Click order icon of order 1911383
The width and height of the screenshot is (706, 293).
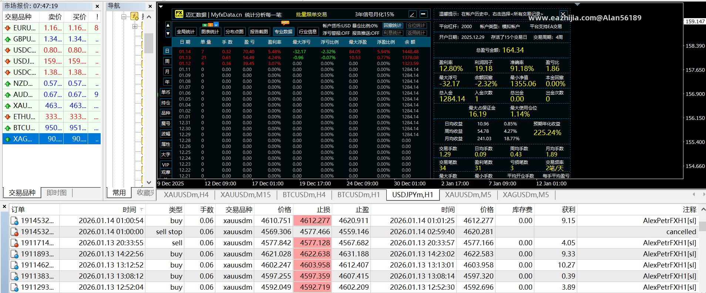14,276
